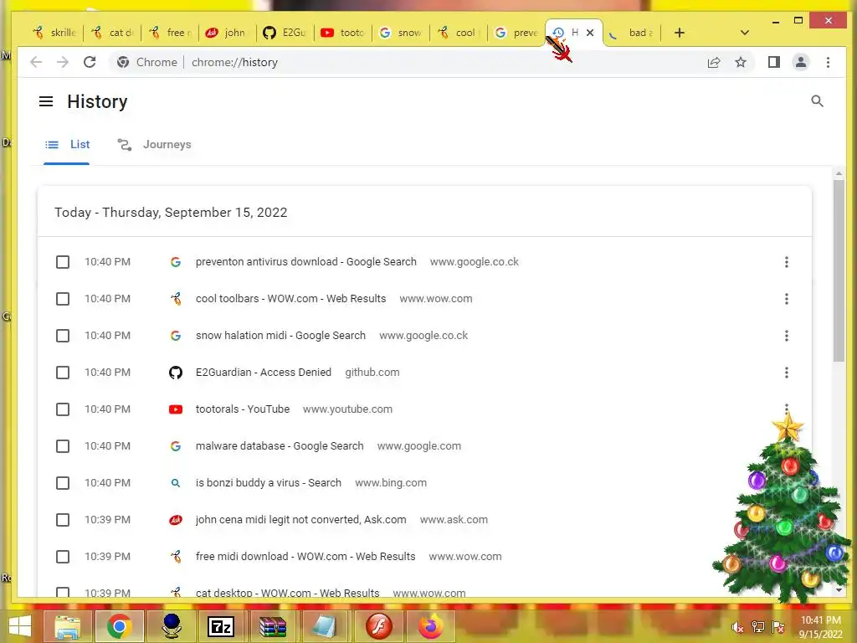Tick the malware database entry checkbox
Screen dimensions: 857x643
point(63,446)
